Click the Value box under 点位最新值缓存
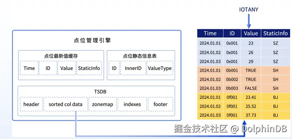The height and width of the screenshot is (139, 292). click(67, 68)
